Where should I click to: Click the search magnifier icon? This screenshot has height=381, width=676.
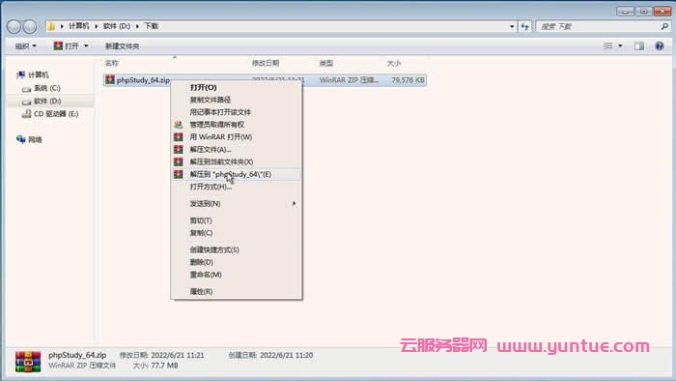tap(664, 26)
